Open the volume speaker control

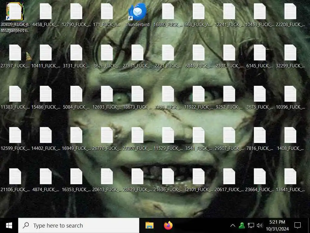259,225
